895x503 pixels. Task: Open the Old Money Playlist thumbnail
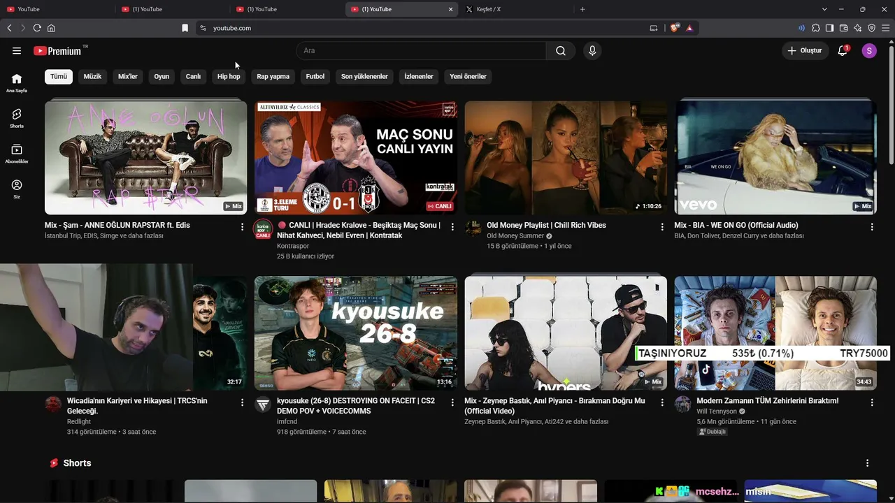[566, 157]
